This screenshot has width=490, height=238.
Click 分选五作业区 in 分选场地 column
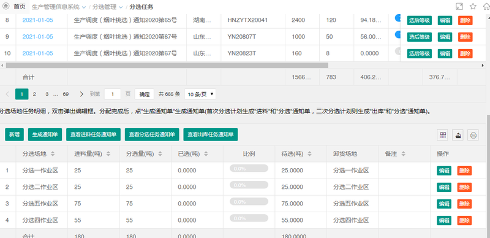[x=40, y=204]
